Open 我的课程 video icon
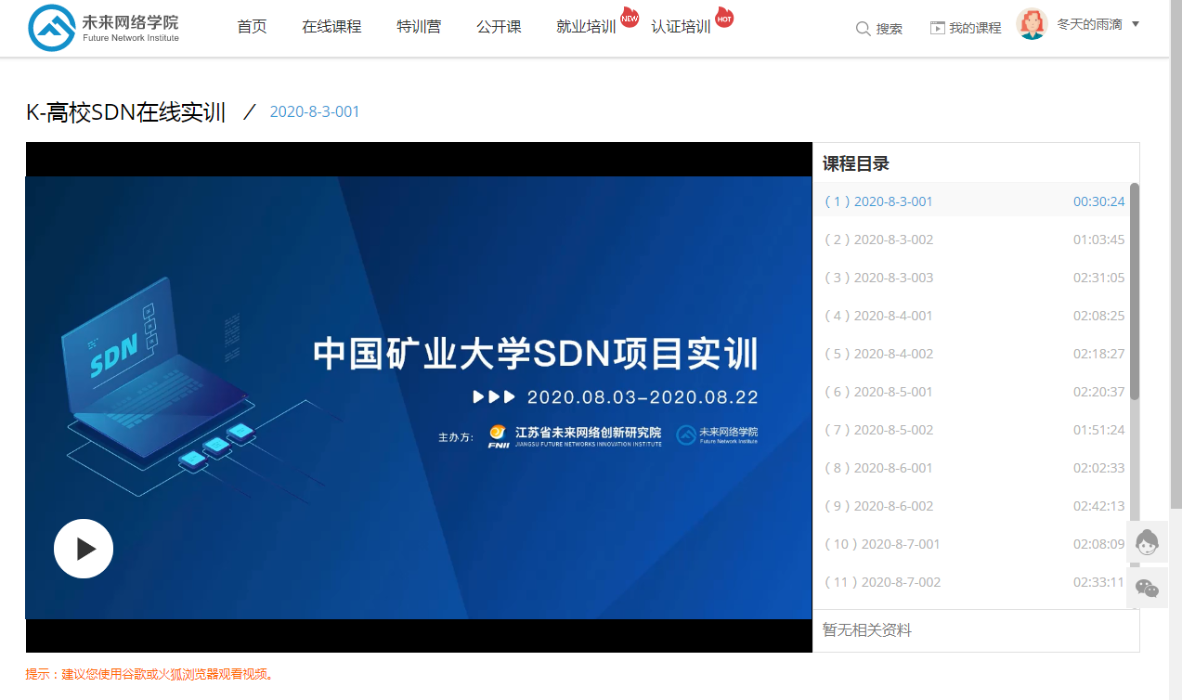Viewport: 1182px width, 700px height. (937, 29)
